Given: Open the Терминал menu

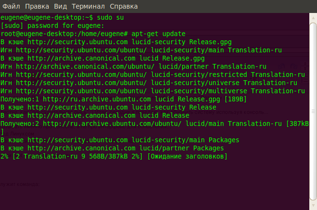Looking at the screenshot, I should [88, 7].
